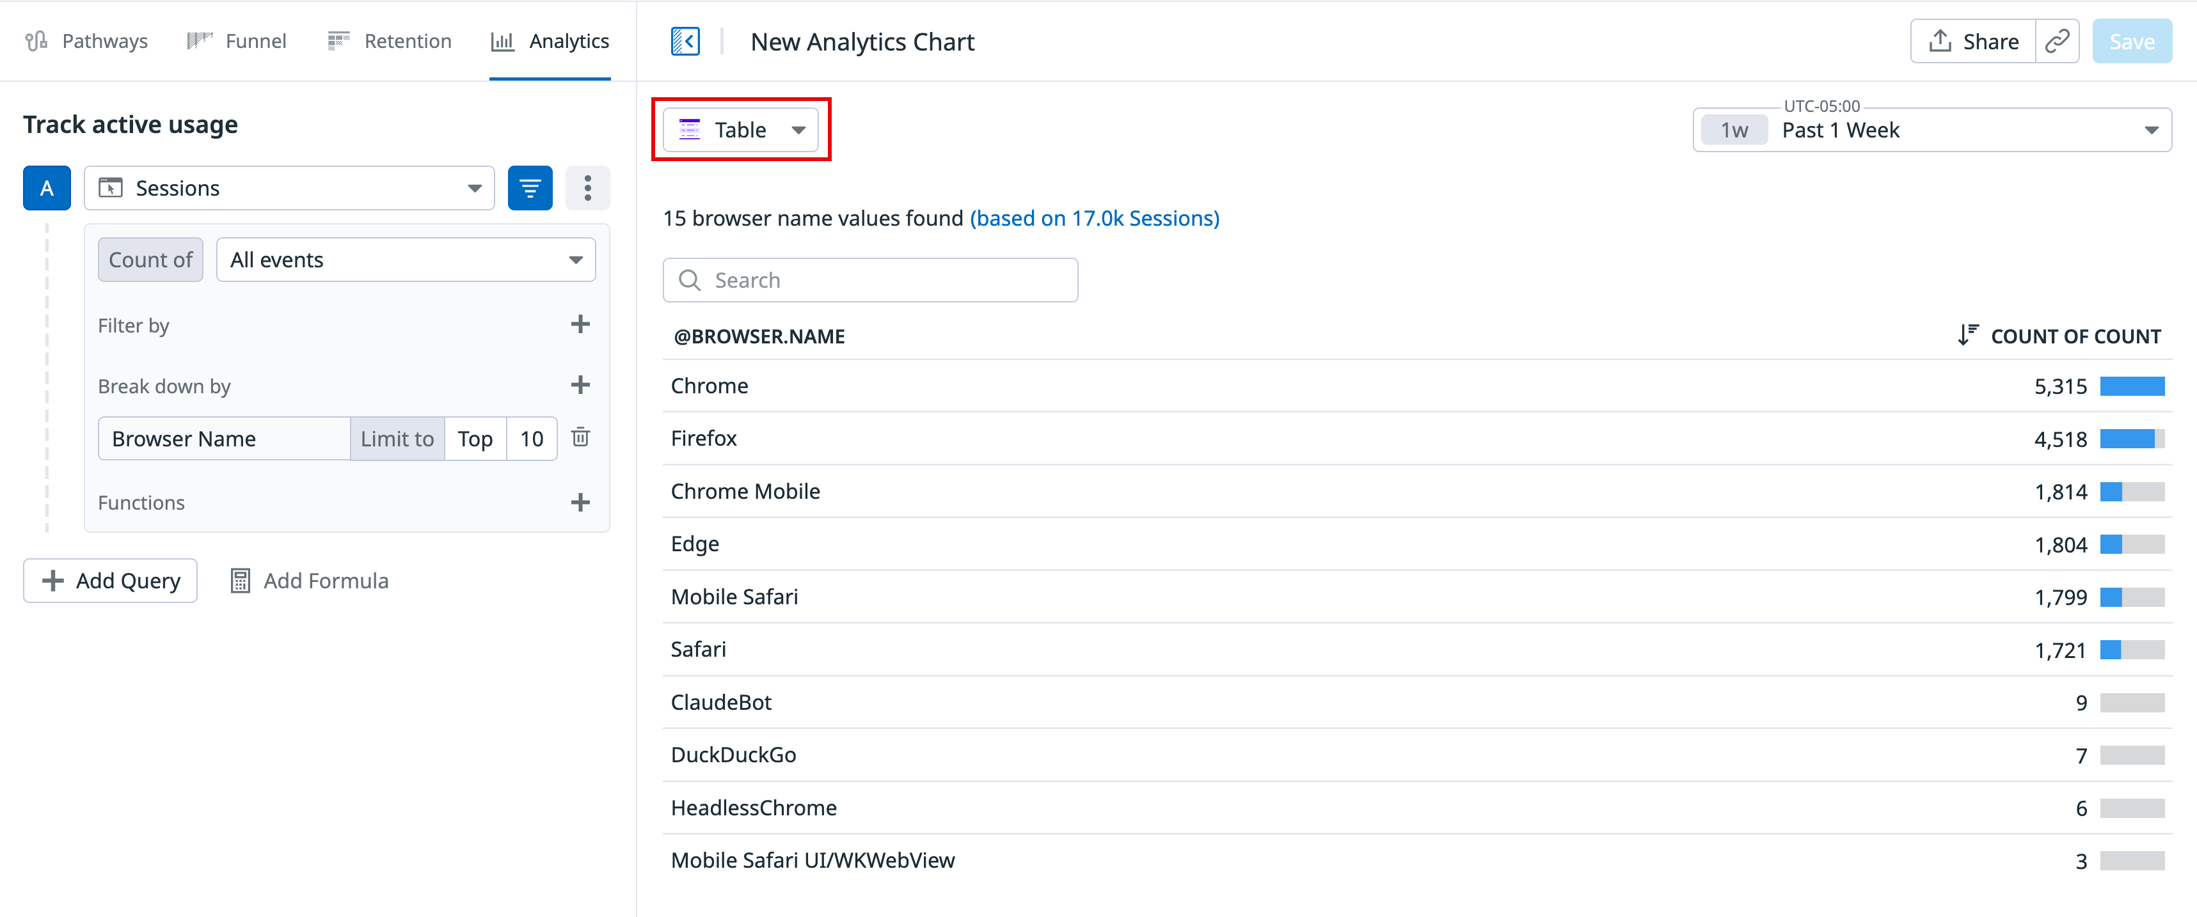The height and width of the screenshot is (917, 2197).
Task: Click the Add Query button
Action: pyautogui.click(x=110, y=581)
